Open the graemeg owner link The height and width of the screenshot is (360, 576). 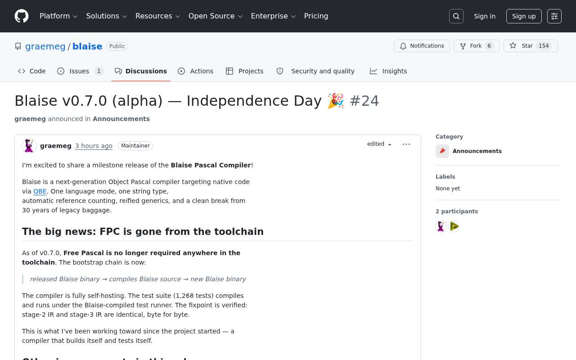tap(45, 46)
